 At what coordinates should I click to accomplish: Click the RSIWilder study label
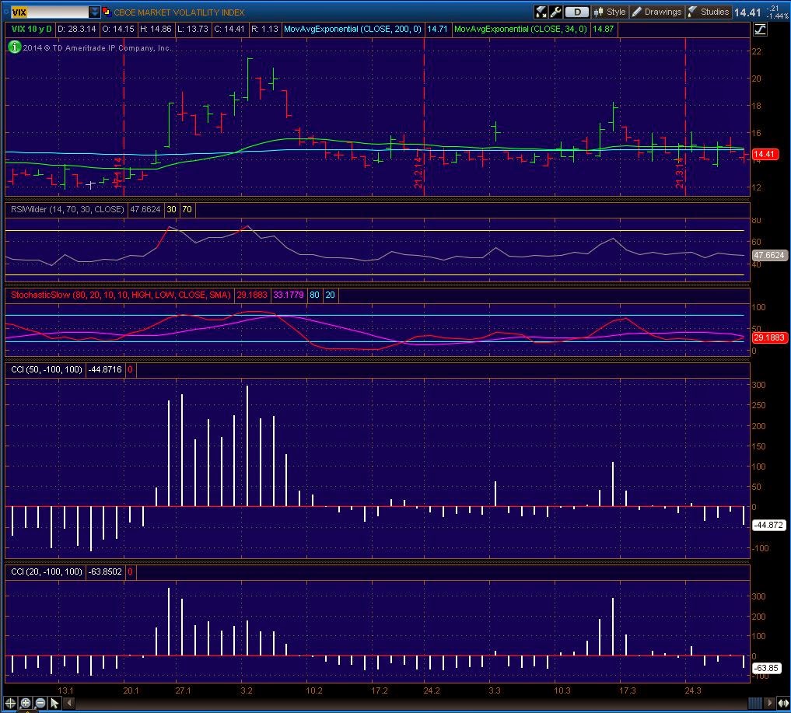(x=67, y=209)
